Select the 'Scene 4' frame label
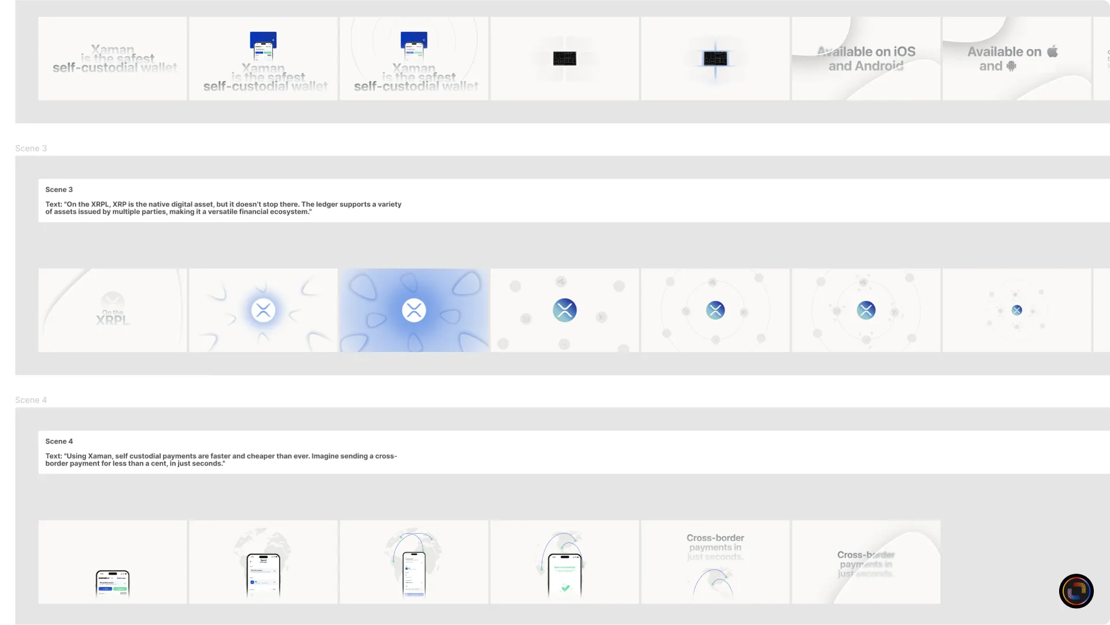This screenshot has height=625, width=1110. click(x=31, y=400)
